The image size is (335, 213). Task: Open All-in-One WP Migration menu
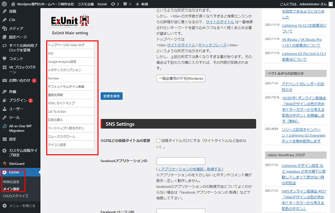point(20,128)
